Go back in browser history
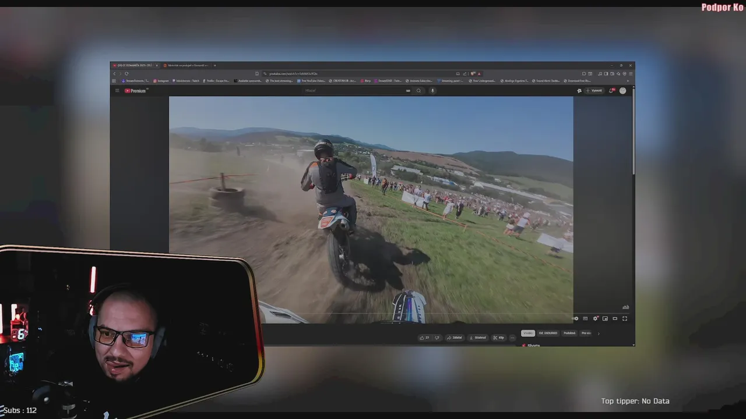This screenshot has width=746, height=419. coord(114,73)
